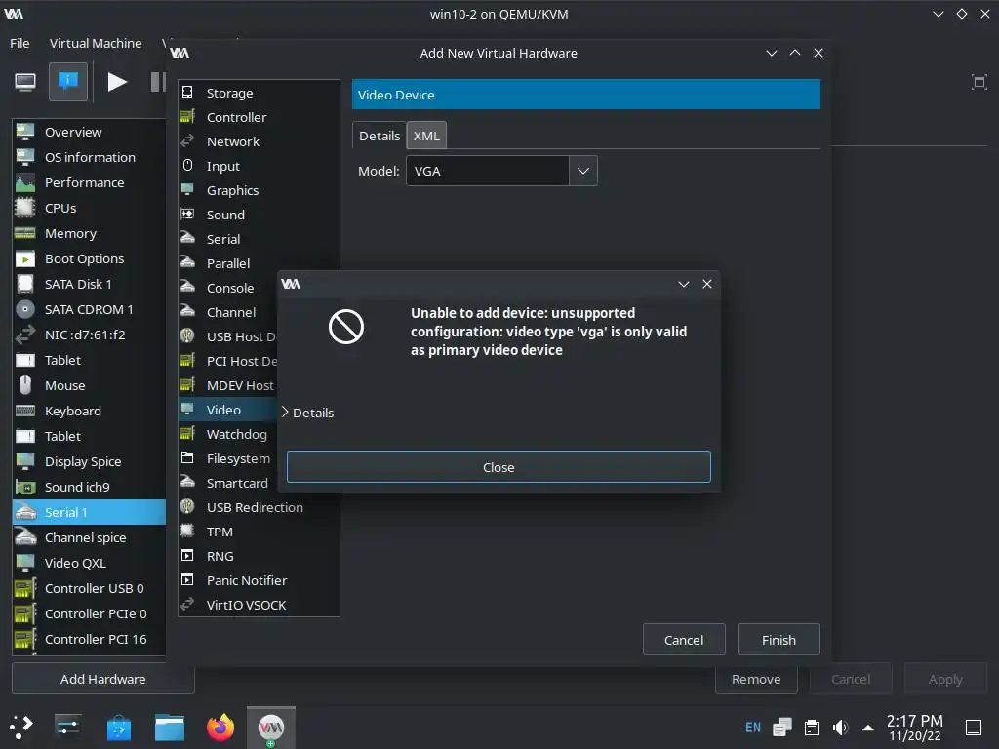Select Controller USB 0 in the sidebar
This screenshot has height=749, width=999.
click(89, 588)
